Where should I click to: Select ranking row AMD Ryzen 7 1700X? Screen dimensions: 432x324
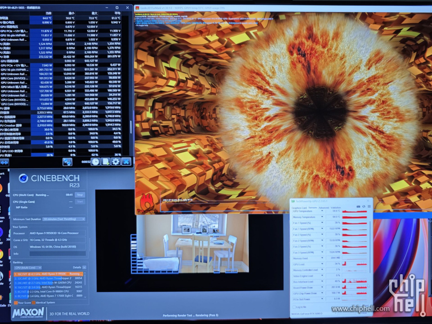pos(48,296)
